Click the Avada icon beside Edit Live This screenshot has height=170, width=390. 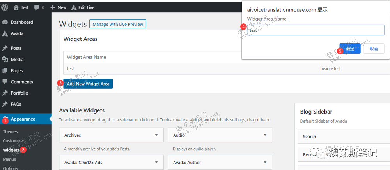tap(74, 7)
